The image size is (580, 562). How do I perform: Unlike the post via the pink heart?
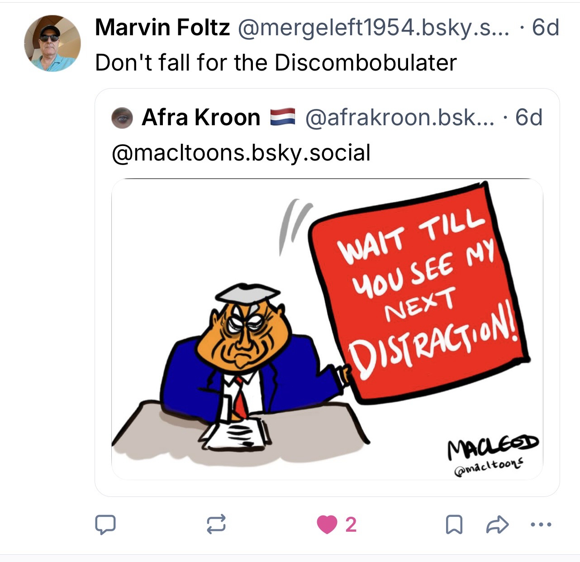pyautogui.click(x=327, y=524)
